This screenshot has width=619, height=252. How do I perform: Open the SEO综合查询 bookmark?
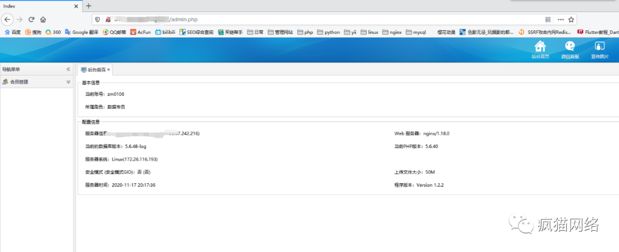(x=197, y=32)
